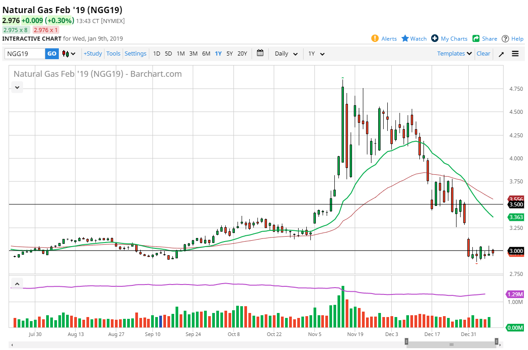Image resolution: width=528 pixels, height=350 pixels.
Task: Open the candlestick chart type dropdown
Action: [69, 54]
